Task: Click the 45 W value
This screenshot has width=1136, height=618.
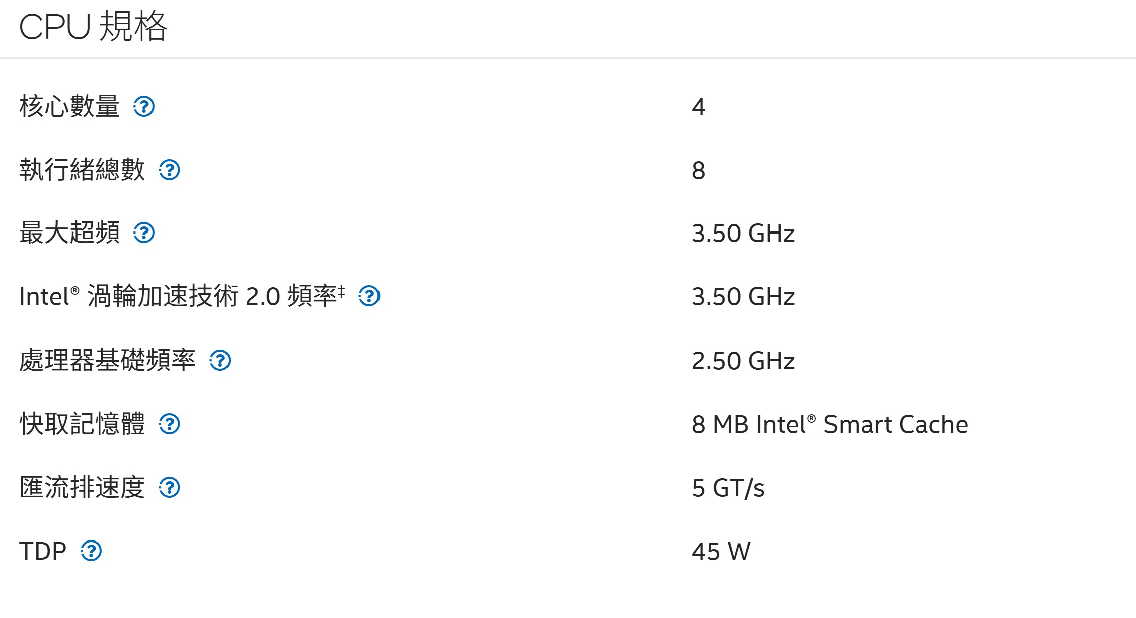Action: point(721,551)
